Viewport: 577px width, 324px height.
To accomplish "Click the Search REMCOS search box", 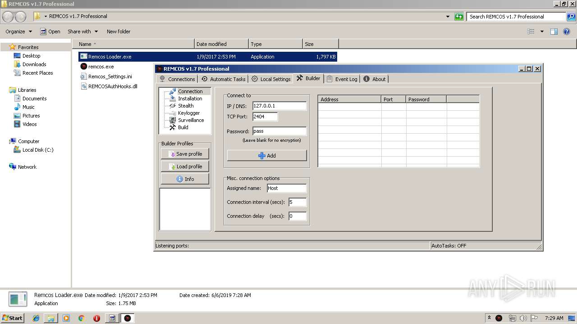I will pos(516,17).
